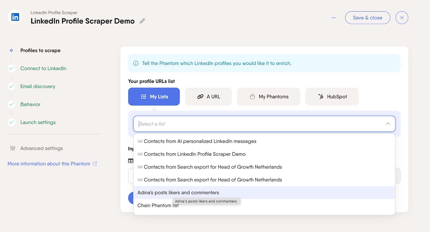The height and width of the screenshot is (232, 430).
Task: Choose Adina's posts likers and commenters
Action: [264, 193]
